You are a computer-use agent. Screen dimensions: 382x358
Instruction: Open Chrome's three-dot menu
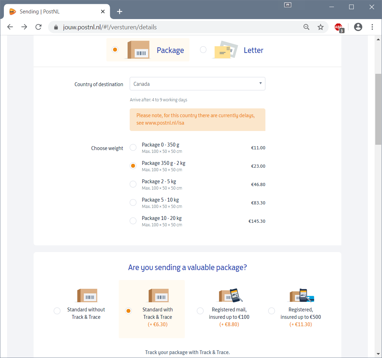tap(372, 27)
